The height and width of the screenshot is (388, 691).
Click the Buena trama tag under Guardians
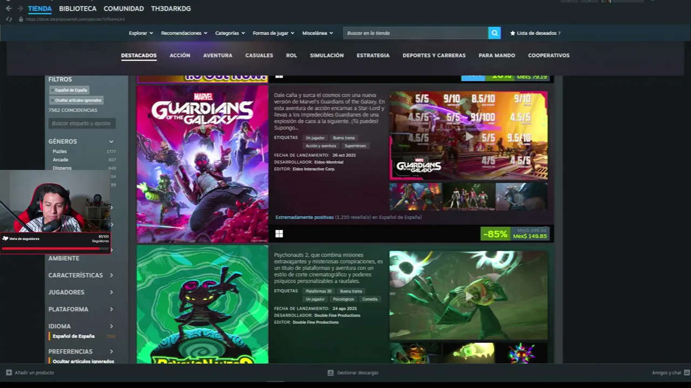(x=344, y=138)
